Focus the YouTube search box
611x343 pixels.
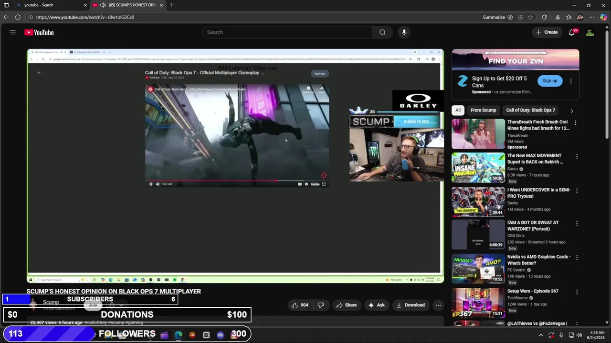287,32
